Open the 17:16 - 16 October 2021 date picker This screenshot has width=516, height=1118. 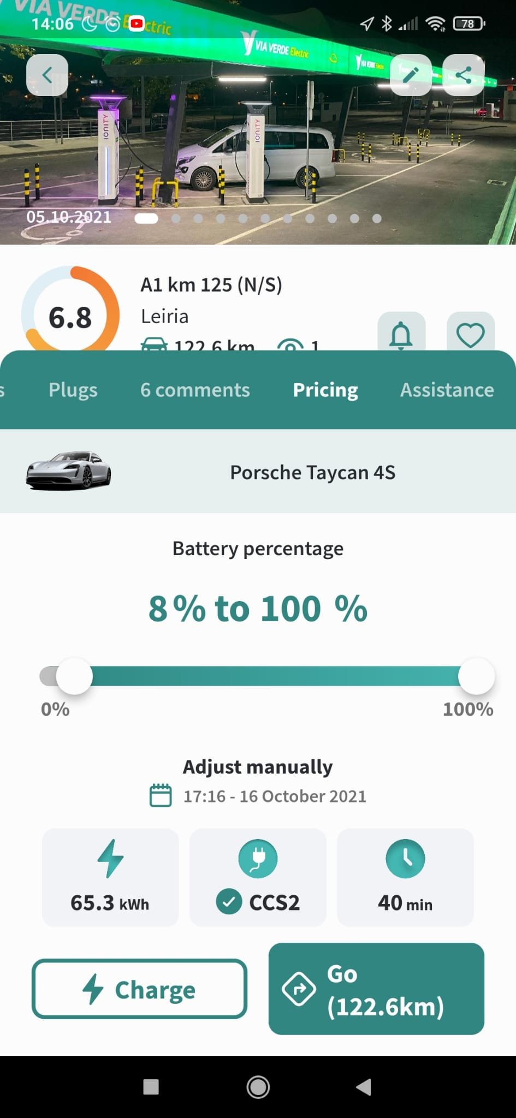coord(275,796)
